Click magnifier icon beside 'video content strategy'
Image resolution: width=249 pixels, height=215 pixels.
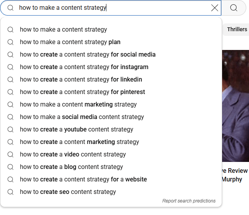point(11,154)
